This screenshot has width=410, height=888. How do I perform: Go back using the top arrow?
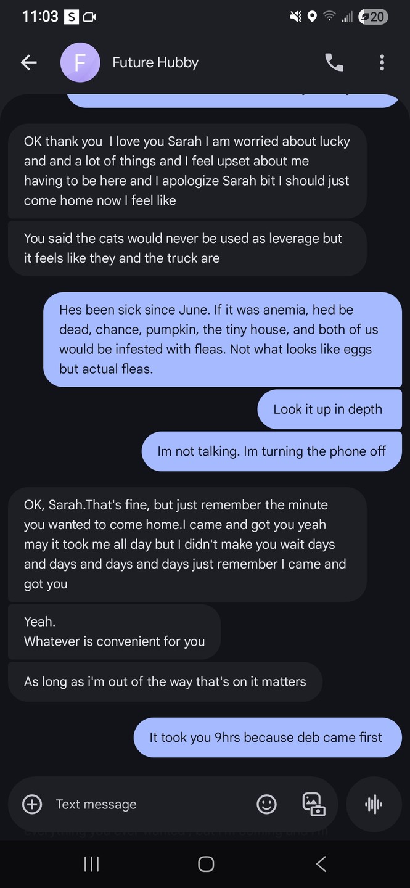29,62
